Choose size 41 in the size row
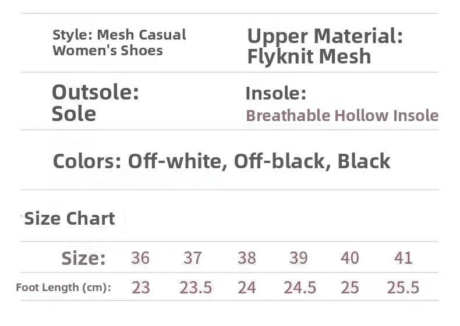Viewport: 460px width, 326px height. coord(403,258)
